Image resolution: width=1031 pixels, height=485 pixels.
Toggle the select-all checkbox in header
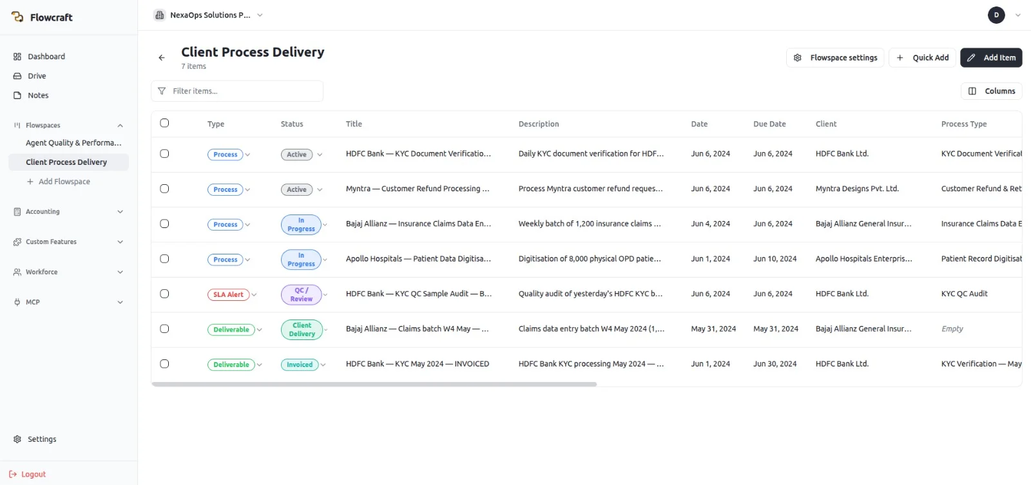click(x=164, y=123)
